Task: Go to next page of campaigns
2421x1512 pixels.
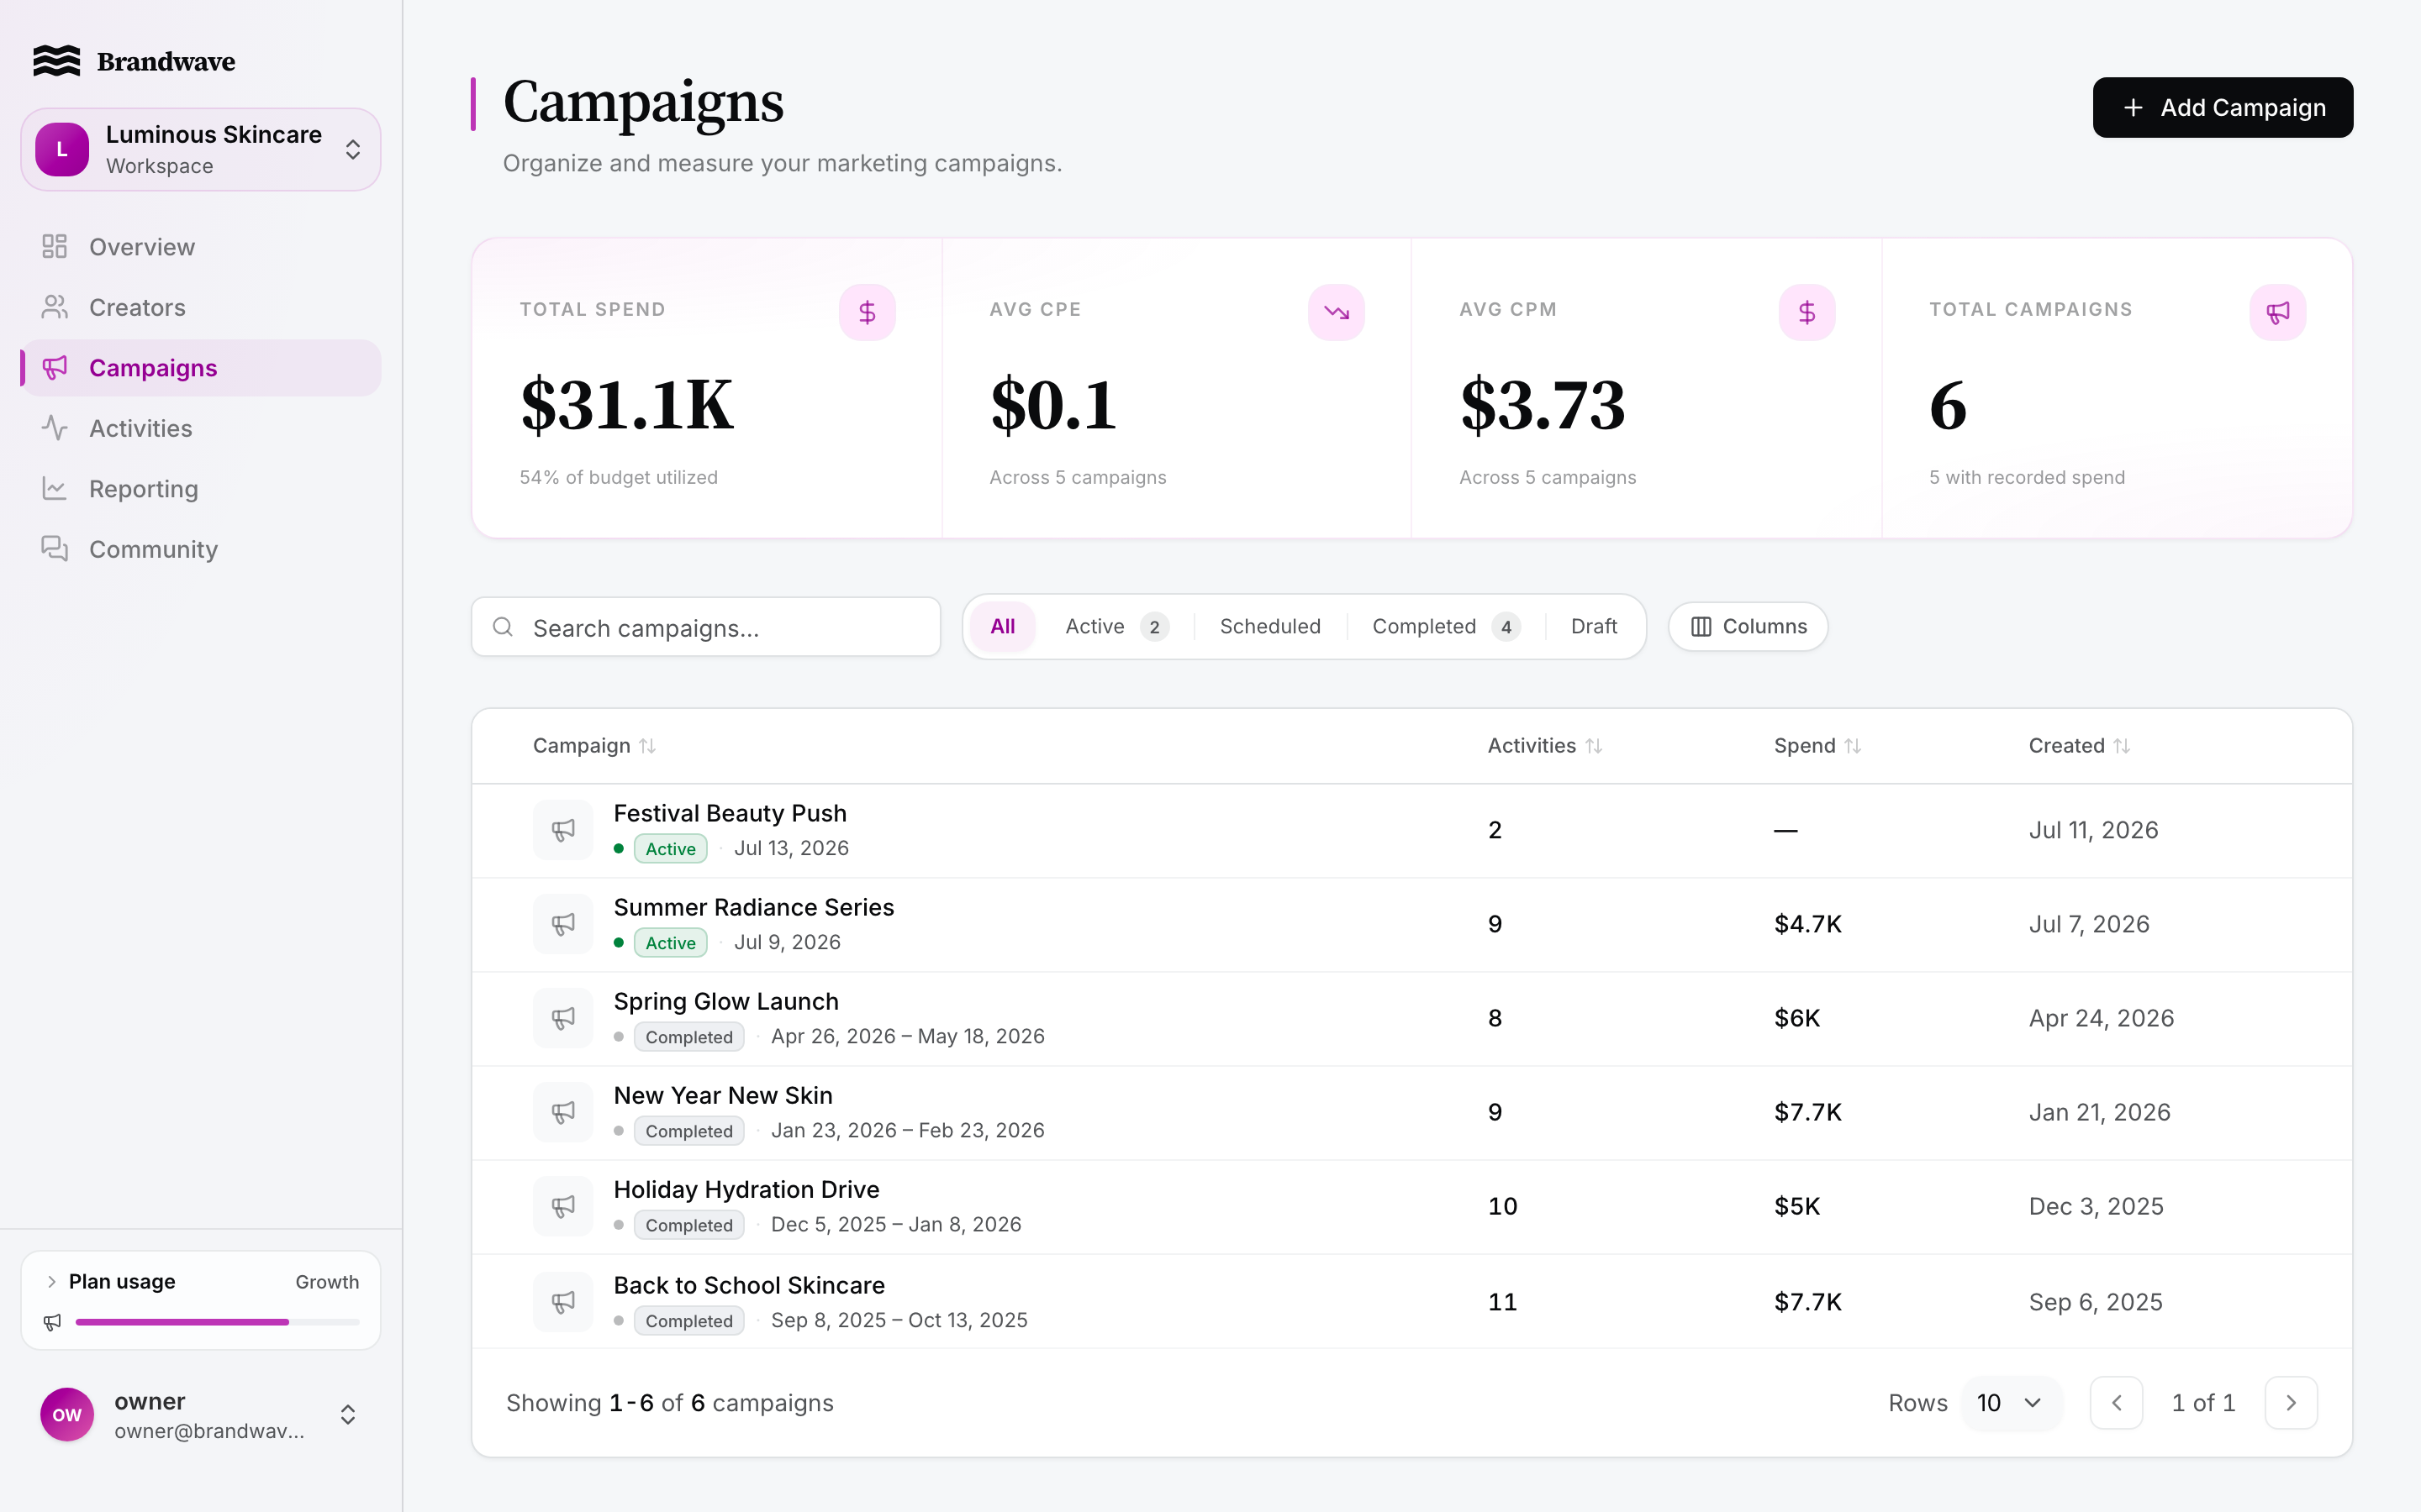Action: pyautogui.click(x=2291, y=1403)
